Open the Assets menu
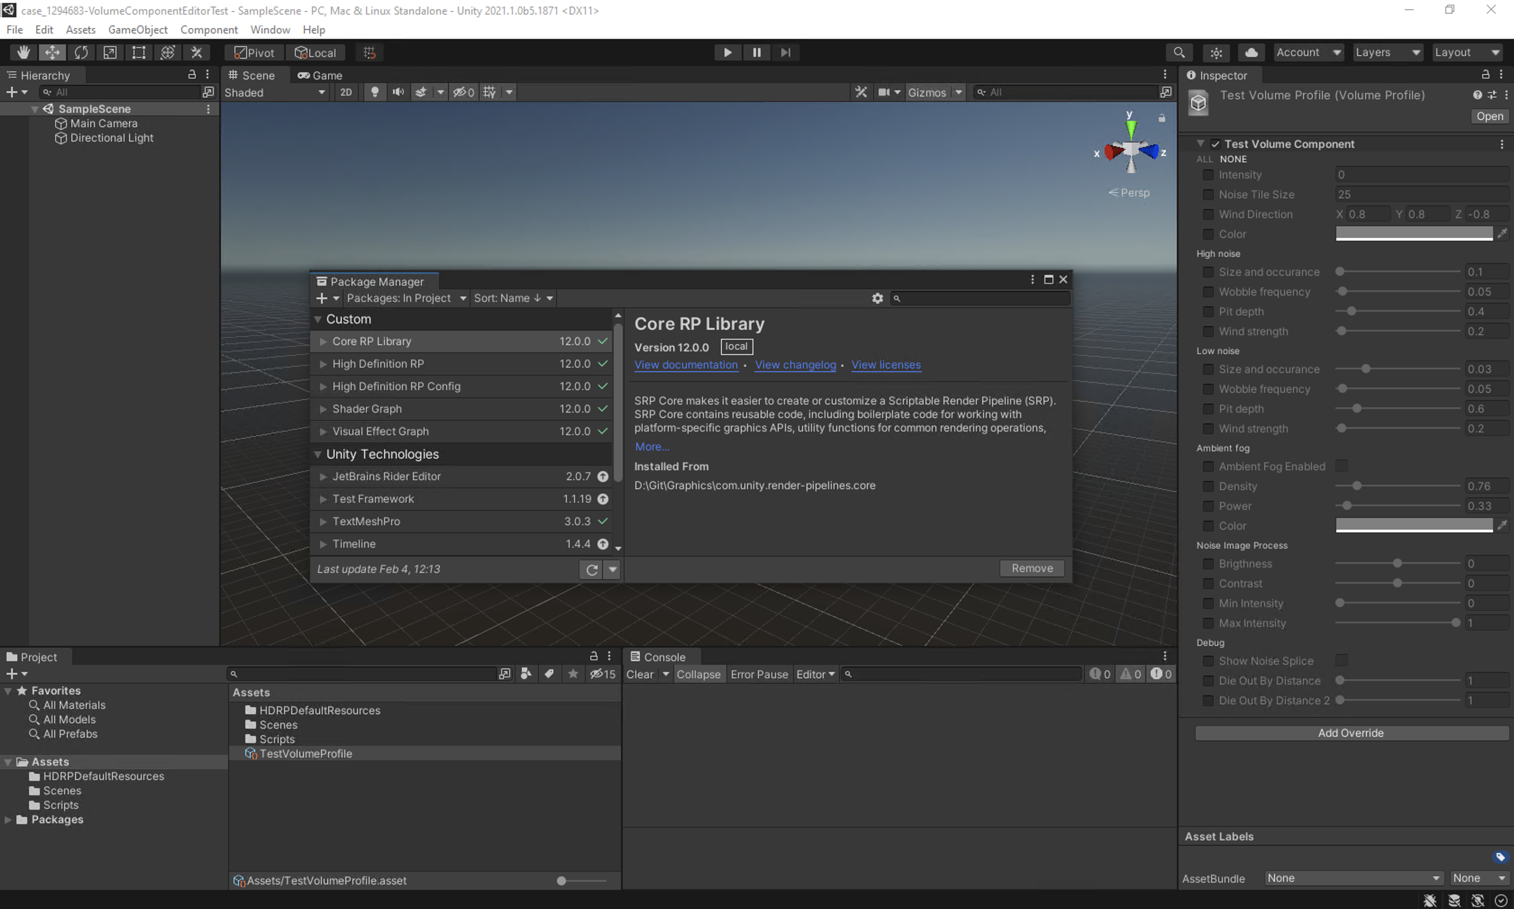Image resolution: width=1514 pixels, height=909 pixels. coord(80,29)
